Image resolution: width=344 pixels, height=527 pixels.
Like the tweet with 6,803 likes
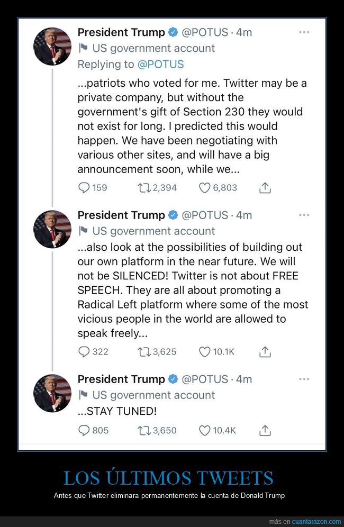point(204,187)
